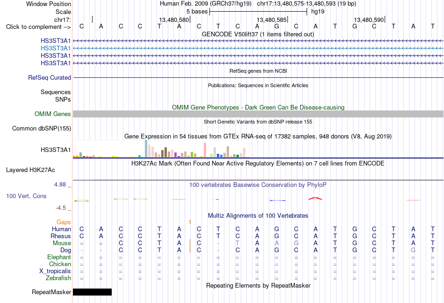
Task: Click the '100 Vert. Cons' track label
Action: tap(26, 196)
